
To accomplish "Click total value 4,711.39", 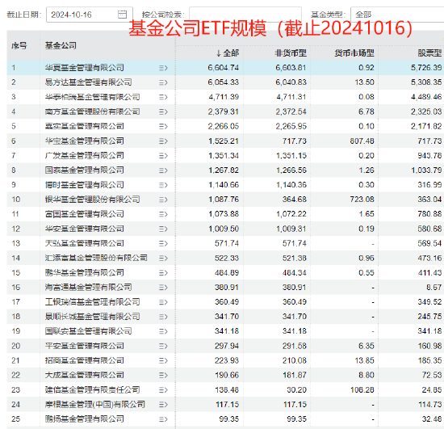I will 224,97.
